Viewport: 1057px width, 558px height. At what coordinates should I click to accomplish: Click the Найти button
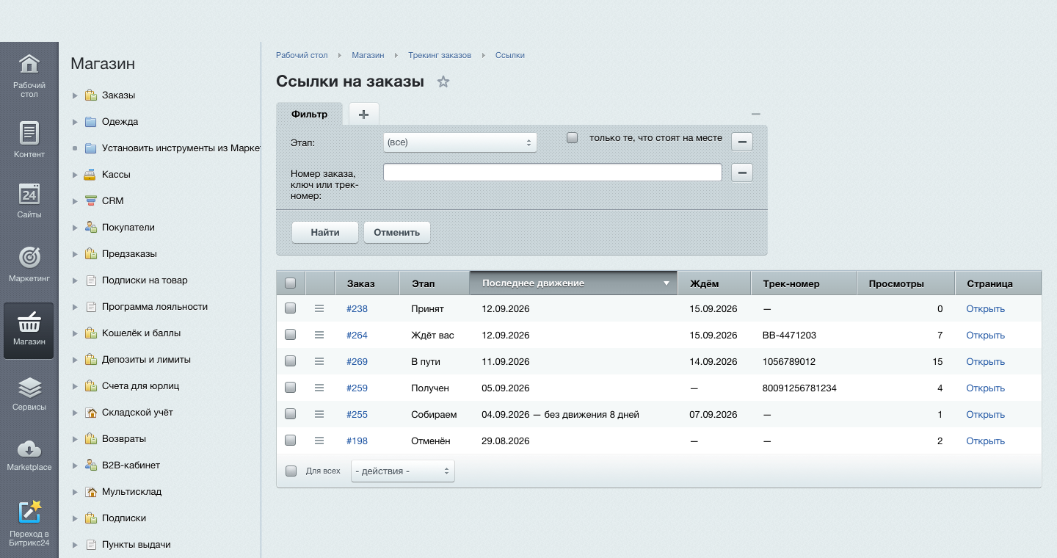(x=325, y=232)
